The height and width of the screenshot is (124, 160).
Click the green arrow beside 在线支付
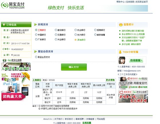tap(36, 25)
